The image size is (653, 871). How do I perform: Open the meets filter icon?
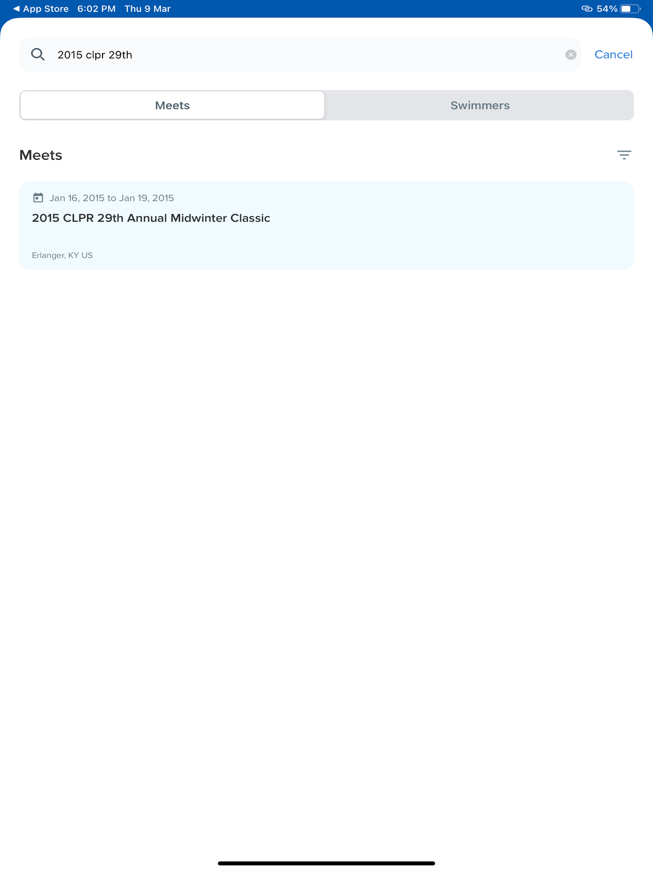(x=624, y=155)
